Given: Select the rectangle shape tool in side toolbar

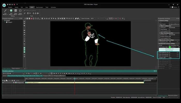Looking at the screenshot, I should [24, 30].
